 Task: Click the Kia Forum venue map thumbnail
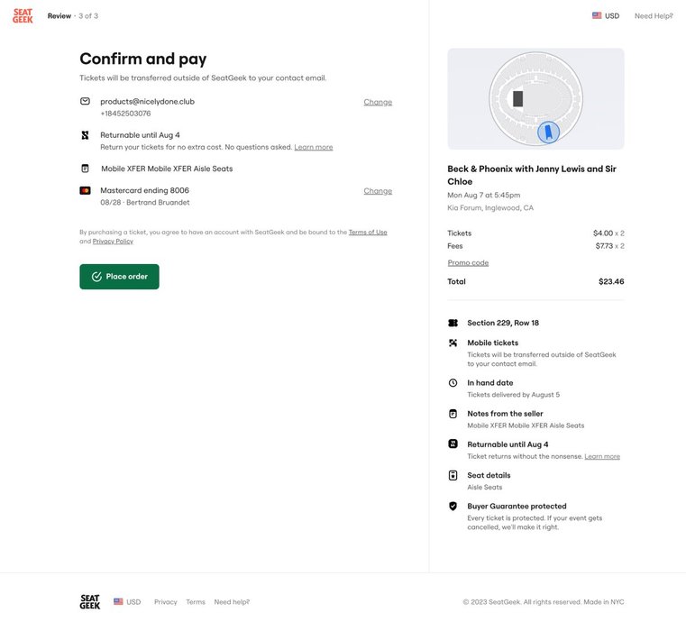point(535,99)
